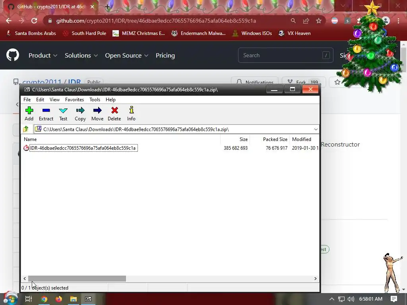Click the 7-Zip taskbar icon

pos(88,299)
